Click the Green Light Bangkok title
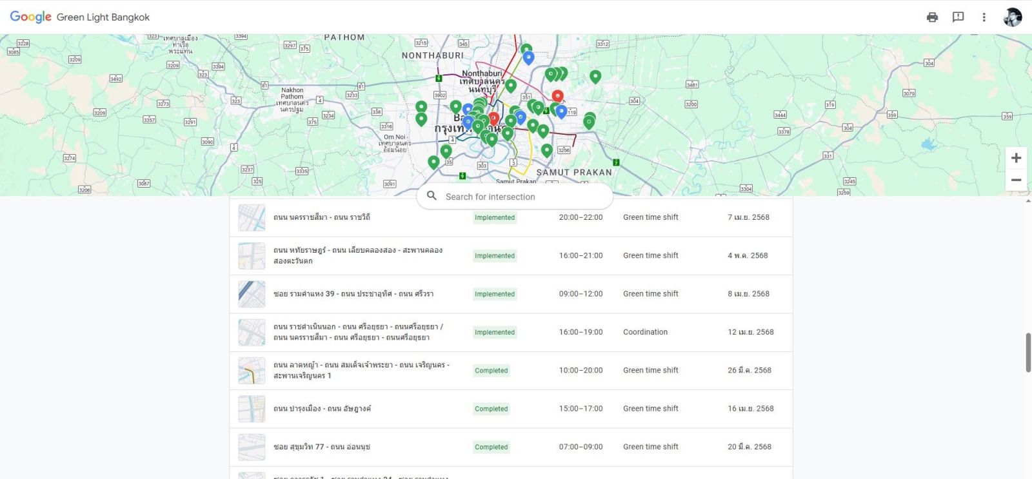Viewport: 1032px width, 479px height. (103, 17)
